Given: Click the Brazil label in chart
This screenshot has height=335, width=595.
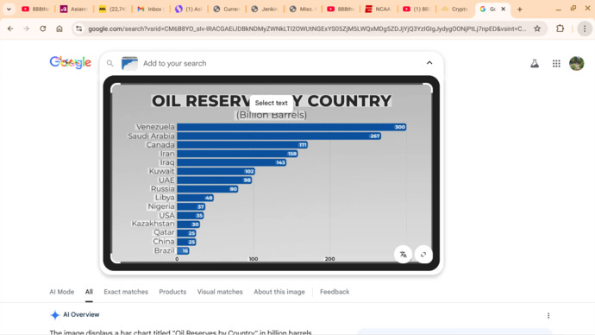Looking at the screenshot, I should coord(164,250).
